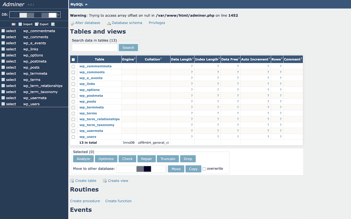Open wp_usermeta structure in sidebar
This screenshot has height=219, width=351.
coord(35,98)
